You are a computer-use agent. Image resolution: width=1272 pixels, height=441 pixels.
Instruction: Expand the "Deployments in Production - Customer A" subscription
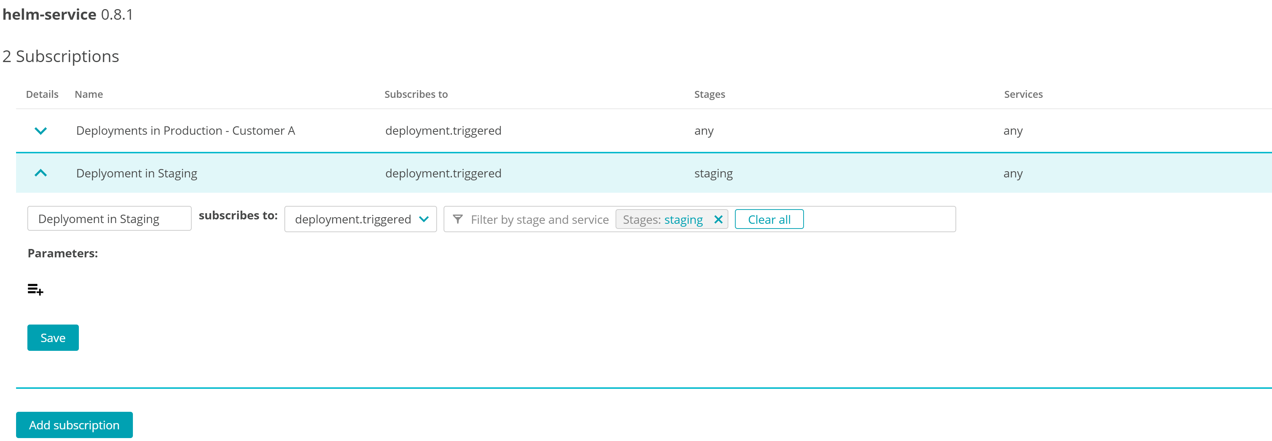pyautogui.click(x=186, y=130)
